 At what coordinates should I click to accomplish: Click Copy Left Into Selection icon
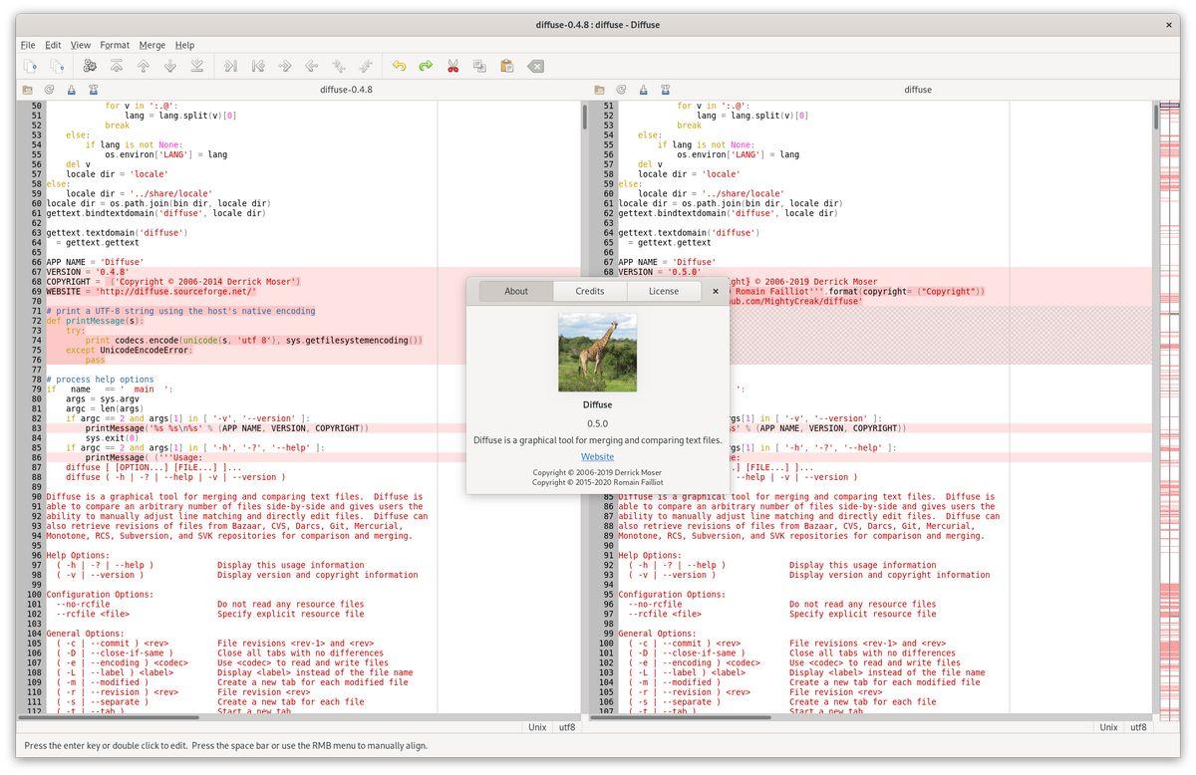[x=284, y=66]
